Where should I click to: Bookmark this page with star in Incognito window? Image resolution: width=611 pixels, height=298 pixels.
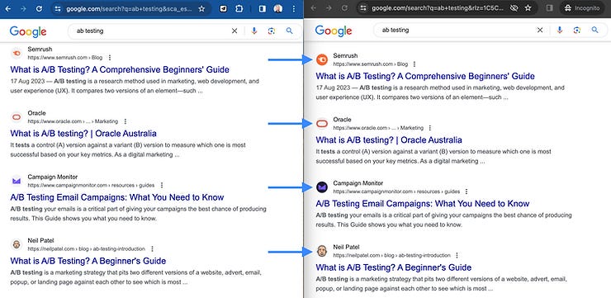point(528,7)
